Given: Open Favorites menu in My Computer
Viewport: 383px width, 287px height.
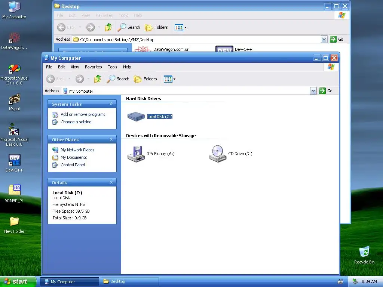Looking at the screenshot, I should pos(93,67).
